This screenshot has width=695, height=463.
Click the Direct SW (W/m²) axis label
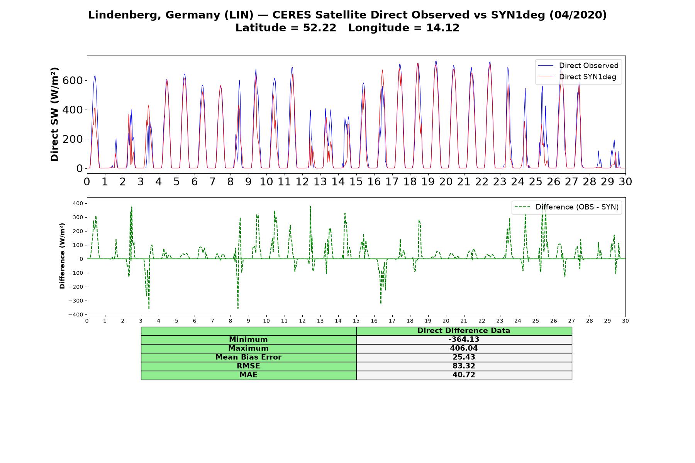coord(54,114)
